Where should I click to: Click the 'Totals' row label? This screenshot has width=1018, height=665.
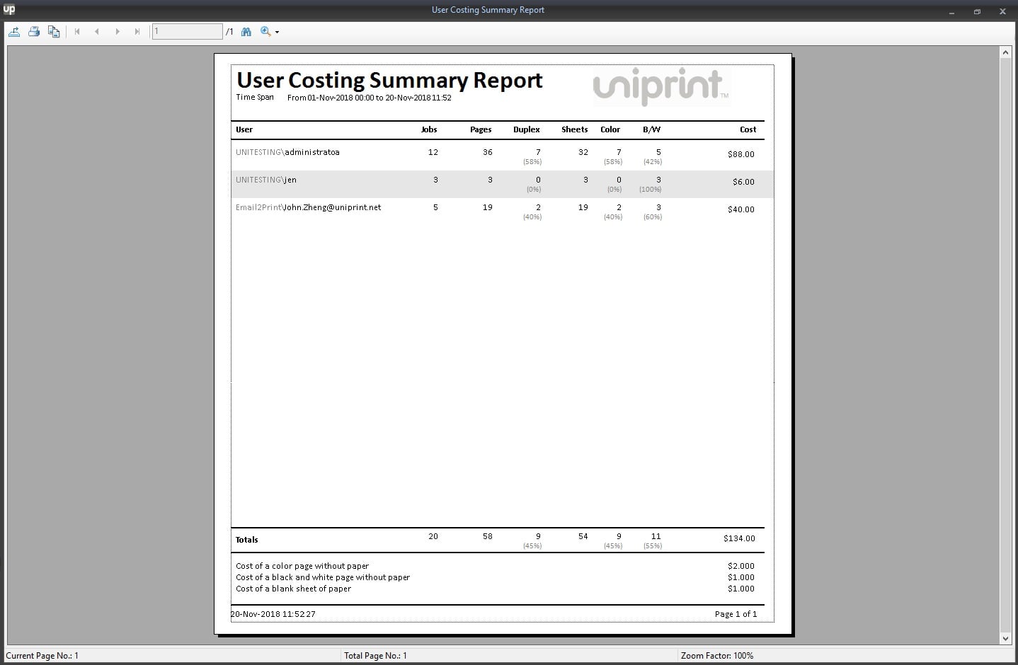click(x=247, y=540)
